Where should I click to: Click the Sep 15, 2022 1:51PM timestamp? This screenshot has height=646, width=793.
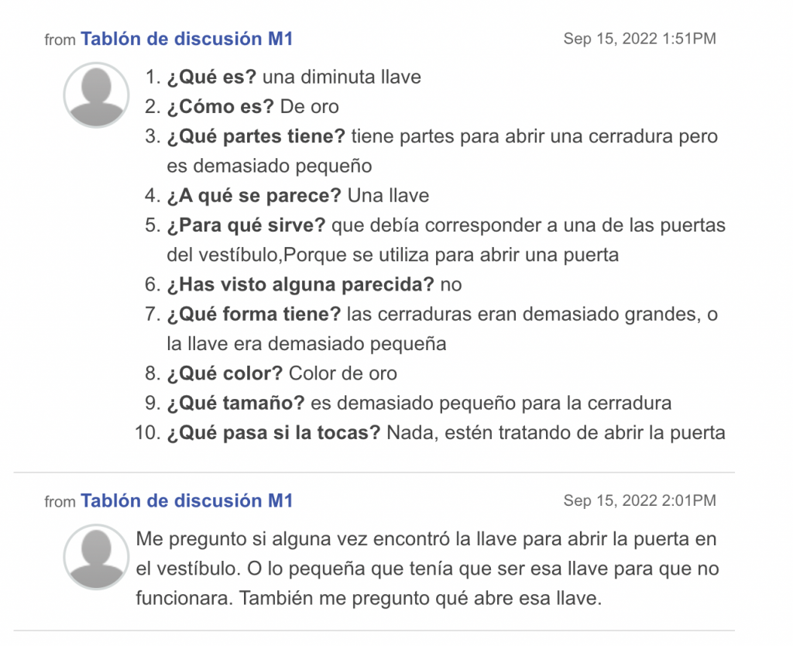pos(640,39)
